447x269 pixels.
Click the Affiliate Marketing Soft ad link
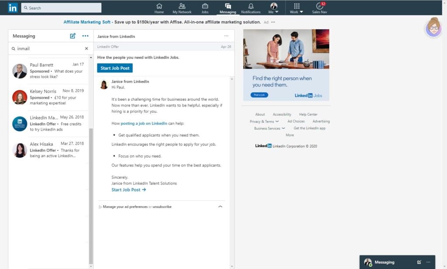pyautogui.click(x=87, y=22)
